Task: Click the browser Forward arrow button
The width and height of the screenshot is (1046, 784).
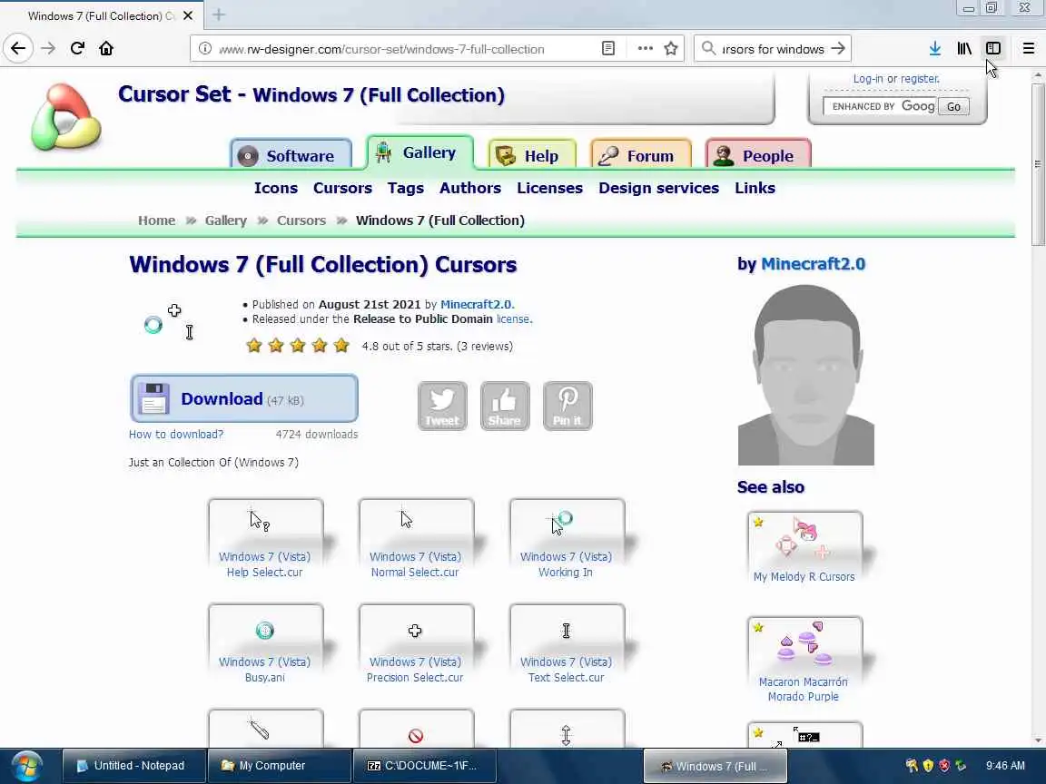Action: 48,49
